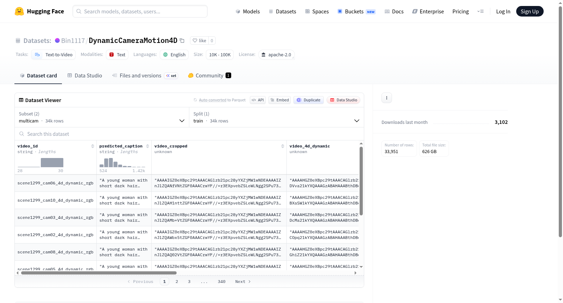Click the video_id length histogram bar
The width and height of the screenshot is (563, 303).
(52, 163)
